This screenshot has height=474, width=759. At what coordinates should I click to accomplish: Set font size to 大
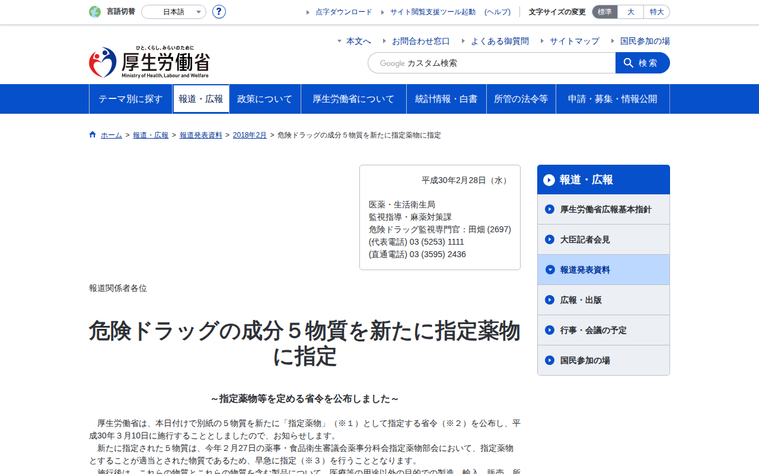point(630,12)
